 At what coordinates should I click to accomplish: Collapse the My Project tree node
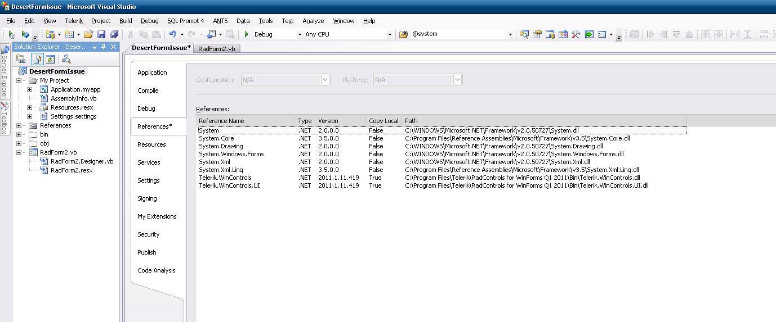click(19, 80)
